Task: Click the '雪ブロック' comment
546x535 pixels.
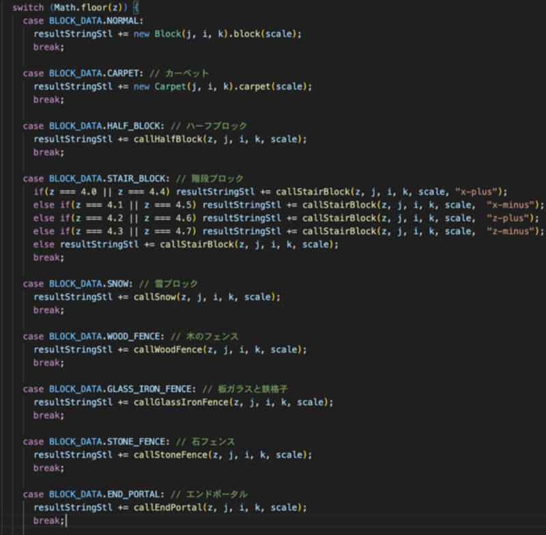Action: coord(176,284)
